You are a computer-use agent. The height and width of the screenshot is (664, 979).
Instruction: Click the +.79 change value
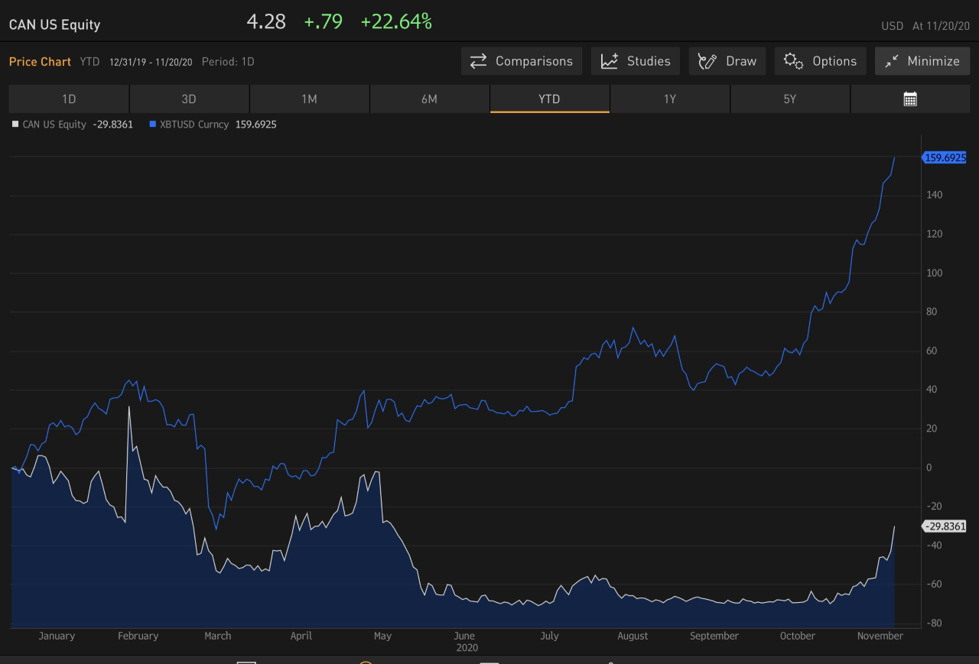323,22
